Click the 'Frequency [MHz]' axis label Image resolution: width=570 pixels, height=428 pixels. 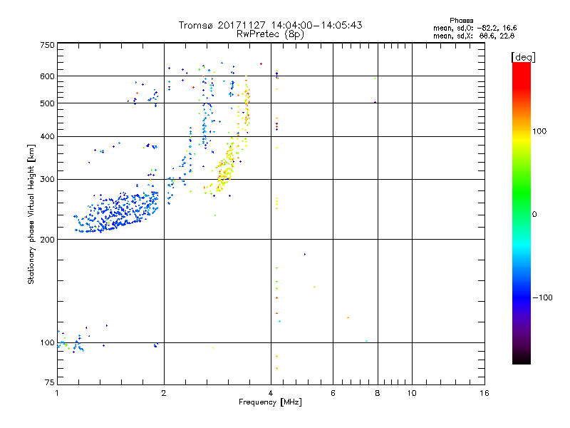[270, 402]
